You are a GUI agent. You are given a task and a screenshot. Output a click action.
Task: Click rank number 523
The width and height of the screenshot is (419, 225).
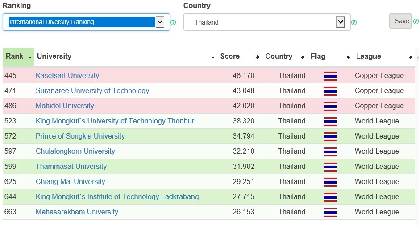click(10, 121)
